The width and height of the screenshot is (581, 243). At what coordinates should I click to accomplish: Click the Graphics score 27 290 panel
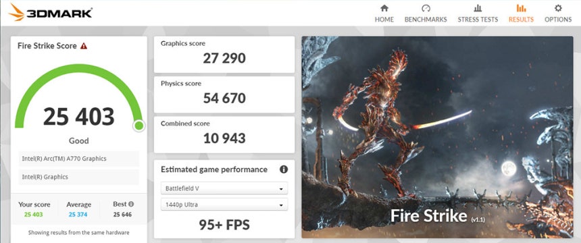[224, 55]
